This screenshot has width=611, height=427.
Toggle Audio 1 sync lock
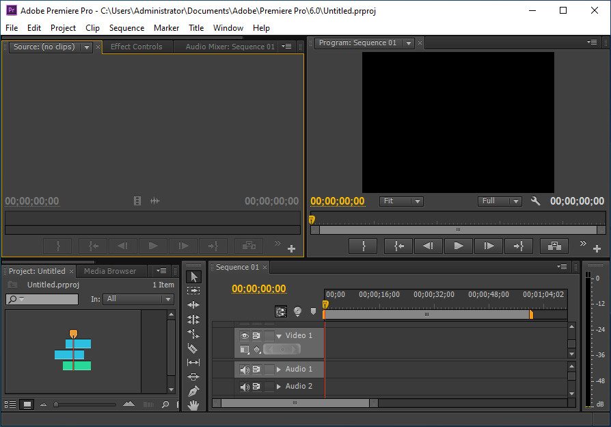[x=256, y=370]
